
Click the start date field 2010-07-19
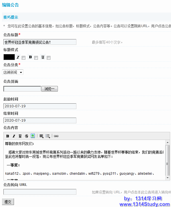point(40,106)
